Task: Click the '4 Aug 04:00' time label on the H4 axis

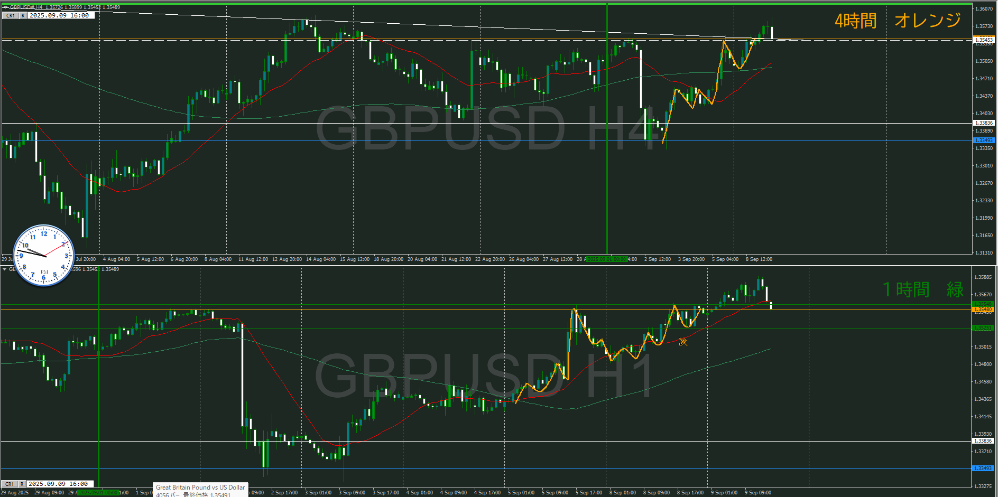Action: coord(116,259)
